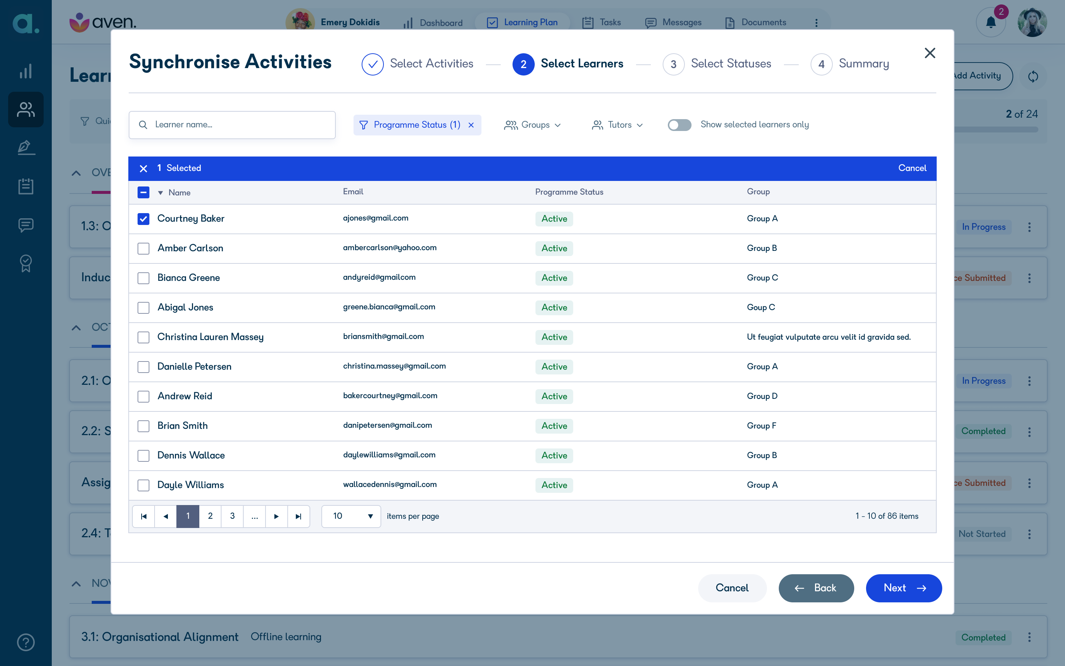Select Abigal Jones checkbox
This screenshot has height=666, width=1065.
pos(143,307)
